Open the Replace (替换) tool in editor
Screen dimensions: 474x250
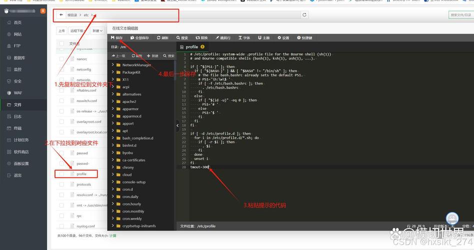(x=201, y=38)
